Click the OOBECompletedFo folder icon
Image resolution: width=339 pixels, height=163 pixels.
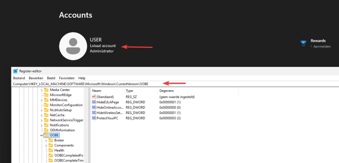50,155
